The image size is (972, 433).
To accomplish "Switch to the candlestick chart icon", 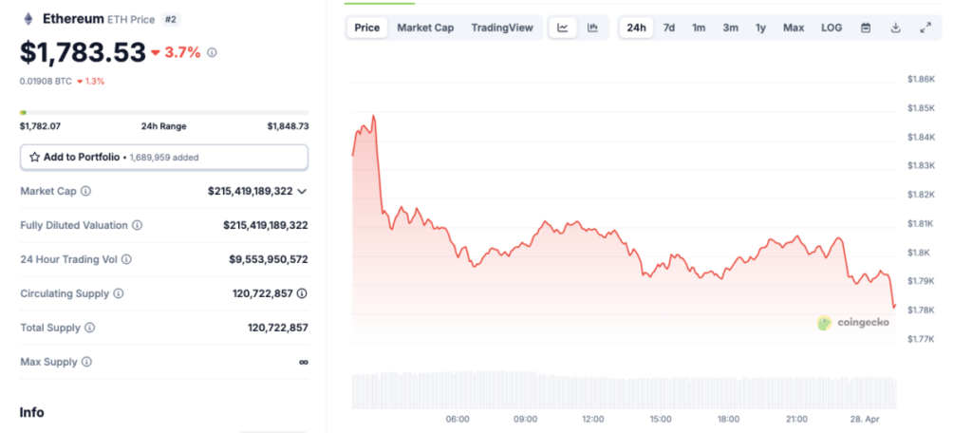I will pos(592,28).
